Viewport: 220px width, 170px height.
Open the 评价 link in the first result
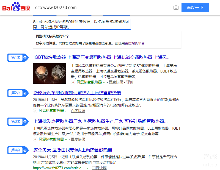tap(130, 82)
